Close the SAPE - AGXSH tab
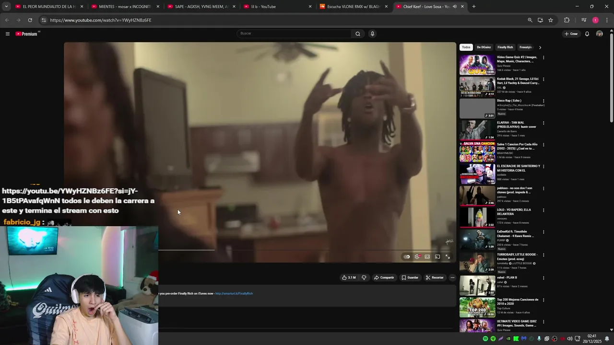The image size is (614, 345). (234, 7)
